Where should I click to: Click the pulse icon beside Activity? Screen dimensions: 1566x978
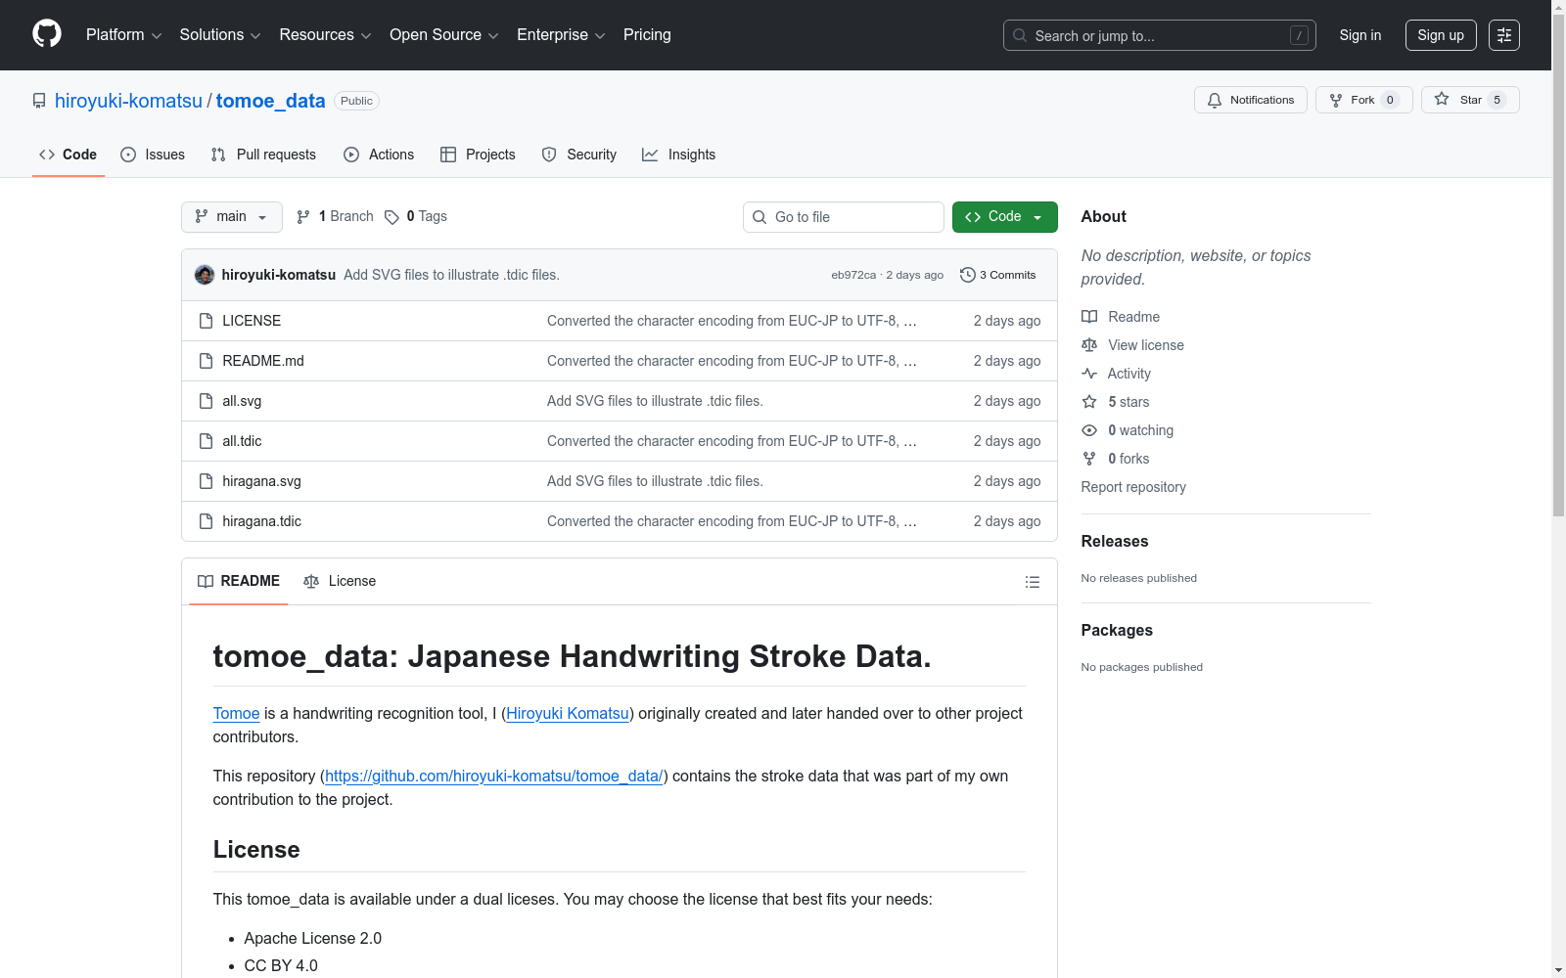tap(1089, 374)
